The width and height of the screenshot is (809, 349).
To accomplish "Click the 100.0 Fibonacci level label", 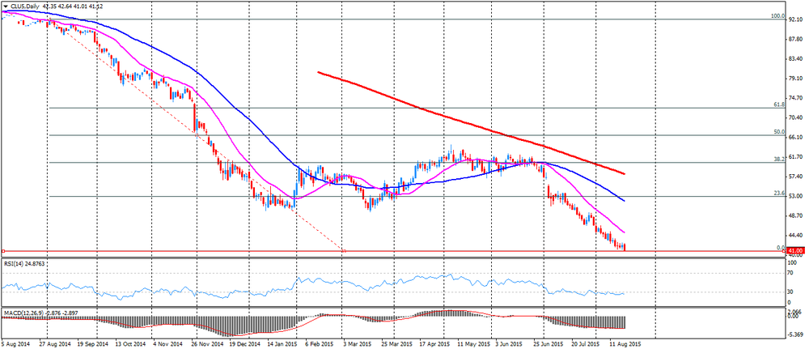I will pos(777,16).
